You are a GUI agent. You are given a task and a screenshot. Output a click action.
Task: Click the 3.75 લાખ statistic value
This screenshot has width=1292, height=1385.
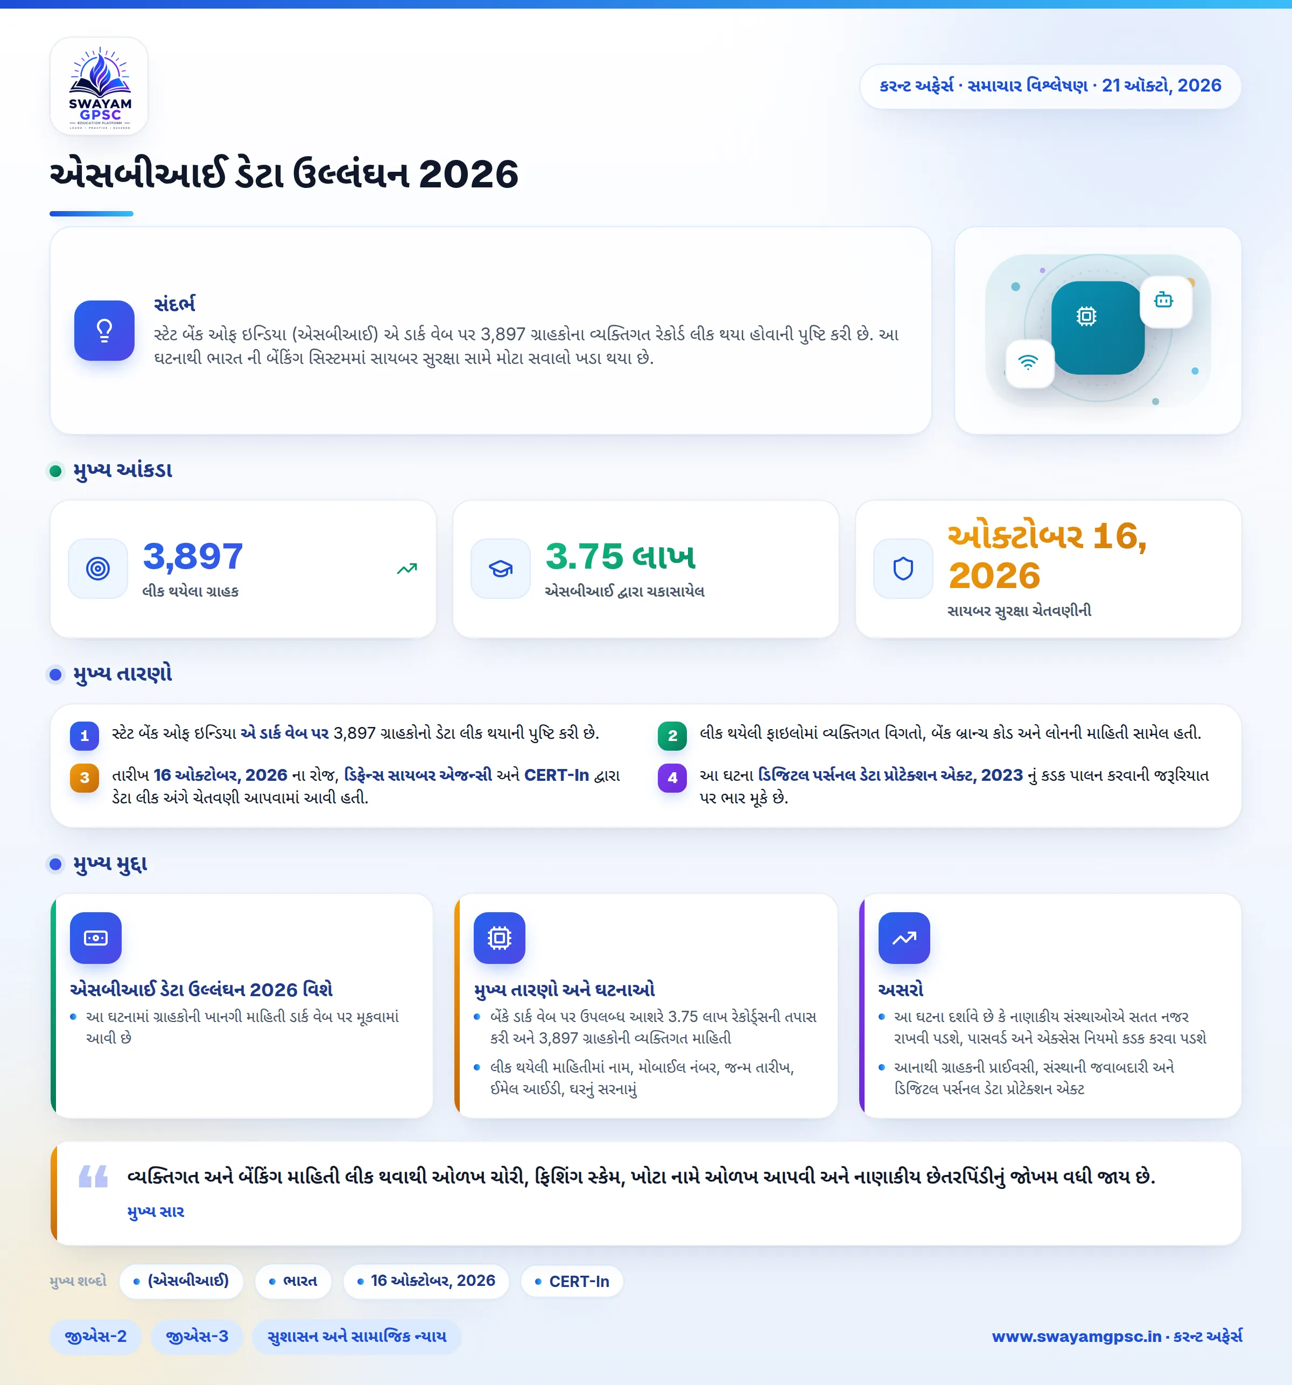tap(621, 556)
